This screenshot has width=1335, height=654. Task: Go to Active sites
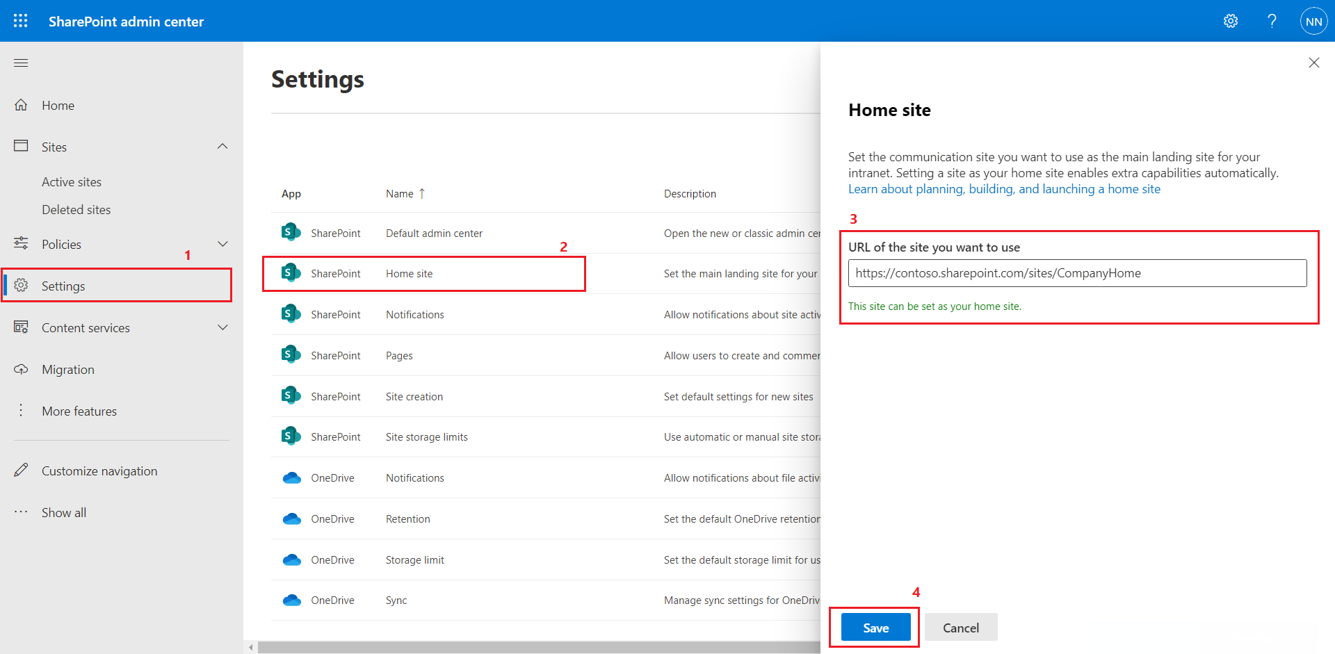click(x=72, y=182)
